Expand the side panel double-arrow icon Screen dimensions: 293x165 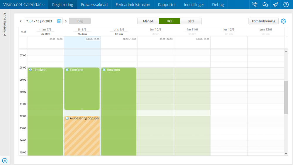(5, 160)
